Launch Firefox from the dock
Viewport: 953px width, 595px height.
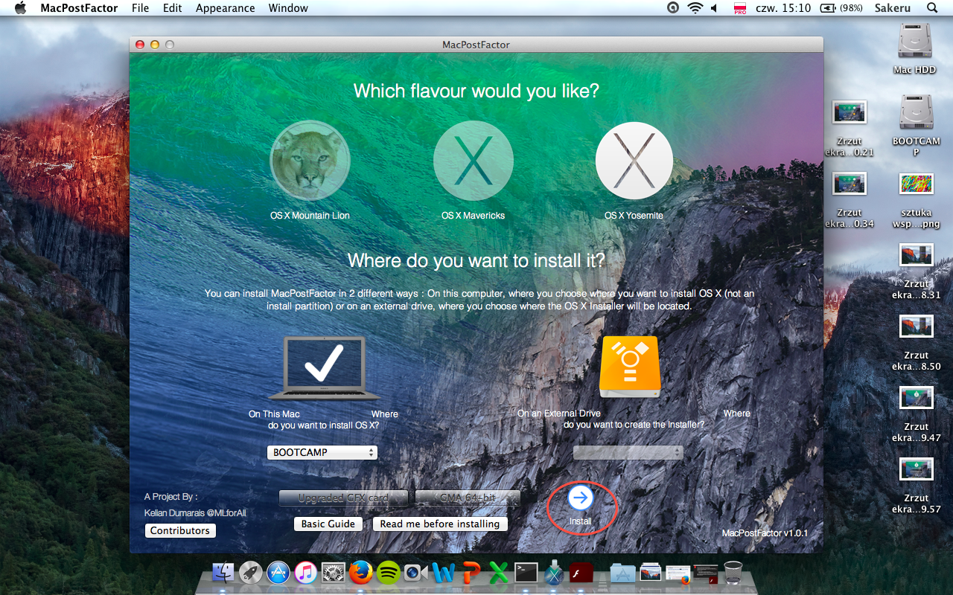point(360,572)
